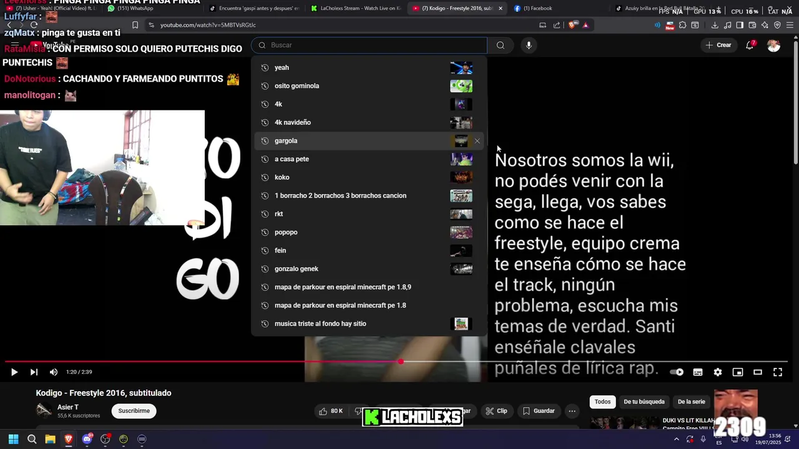Open the browser hamburger menu
This screenshot has height=449, width=799.
790,25
